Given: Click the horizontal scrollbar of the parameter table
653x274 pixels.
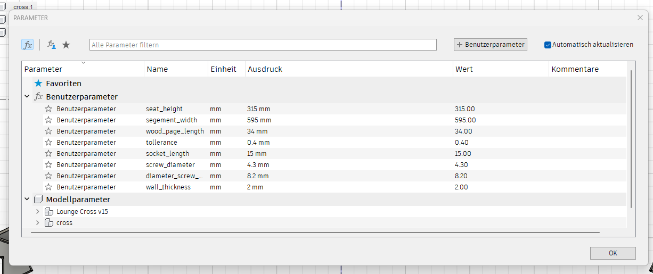Looking at the screenshot, I should tap(315, 233).
